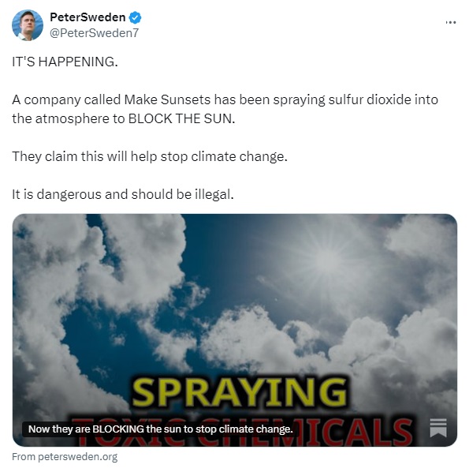Viewport: 469px width, 472px height.
Task: Click the "Now they are BLOCKING the sun" caption
Action: pyautogui.click(x=161, y=429)
